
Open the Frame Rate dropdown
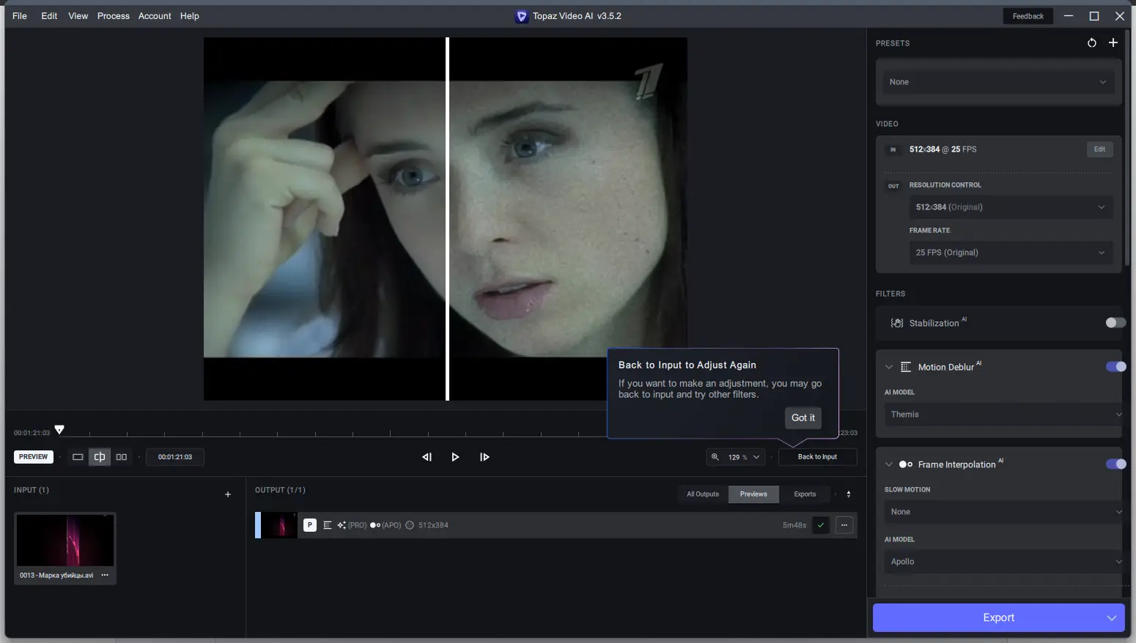(1010, 252)
